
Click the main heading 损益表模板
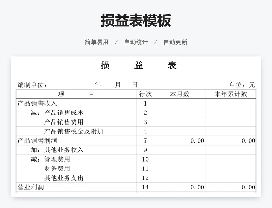point(136,21)
